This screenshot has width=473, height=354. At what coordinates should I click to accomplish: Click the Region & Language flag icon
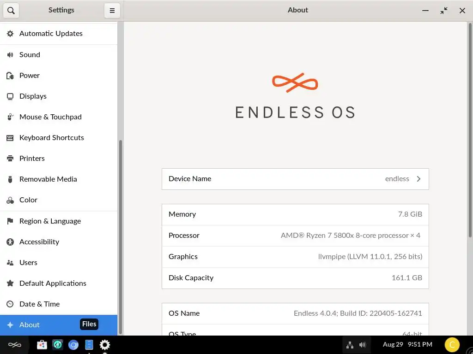coord(10,221)
